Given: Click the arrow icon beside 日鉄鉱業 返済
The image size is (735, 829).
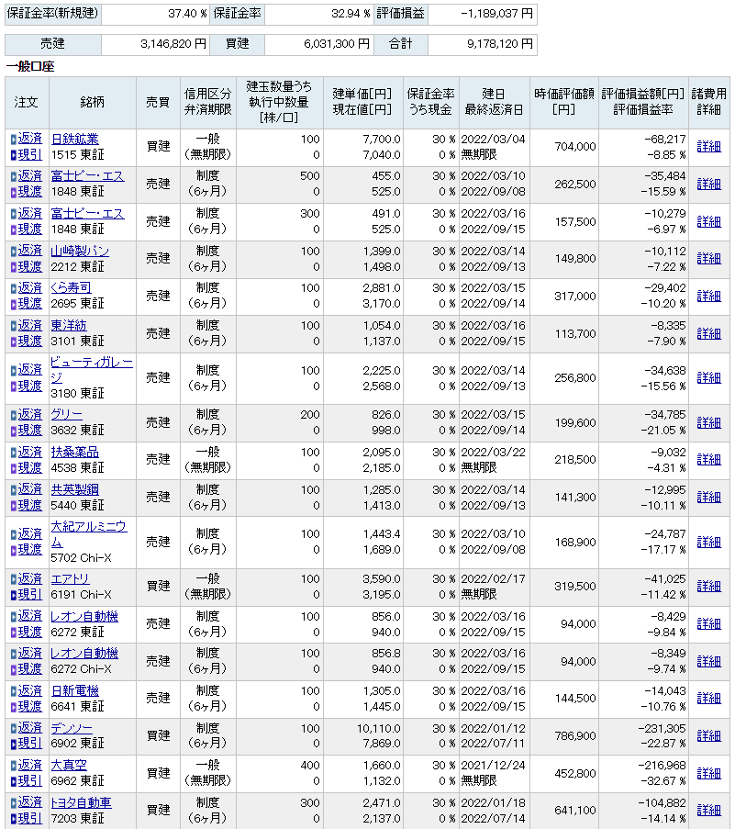Looking at the screenshot, I should coord(13,139).
